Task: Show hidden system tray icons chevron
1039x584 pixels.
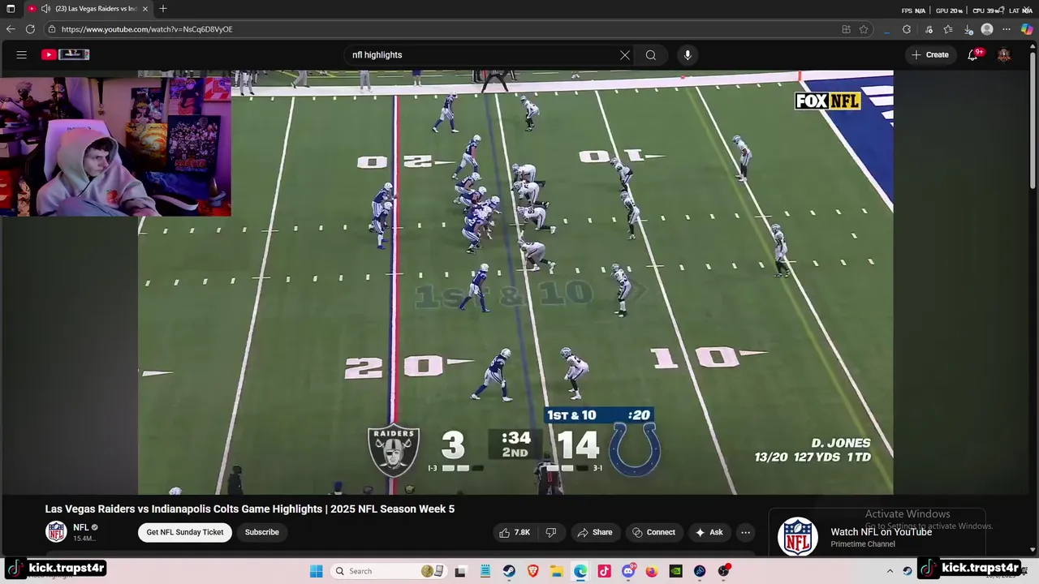Action: [890, 571]
